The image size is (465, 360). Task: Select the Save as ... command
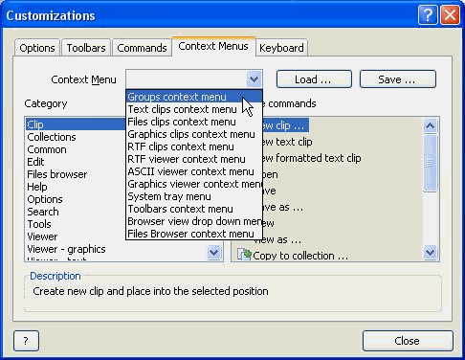(x=282, y=207)
